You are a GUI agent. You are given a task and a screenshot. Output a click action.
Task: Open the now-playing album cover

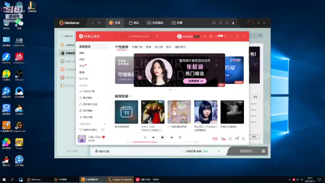pos(82,139)
